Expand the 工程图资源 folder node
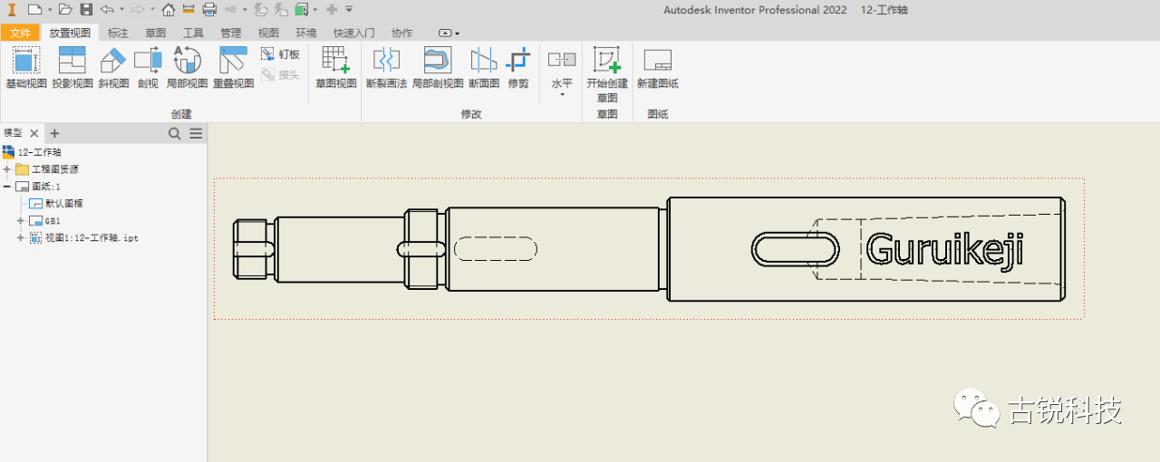This screenshot has width=1160, height=462. click(x=7, y=169)
